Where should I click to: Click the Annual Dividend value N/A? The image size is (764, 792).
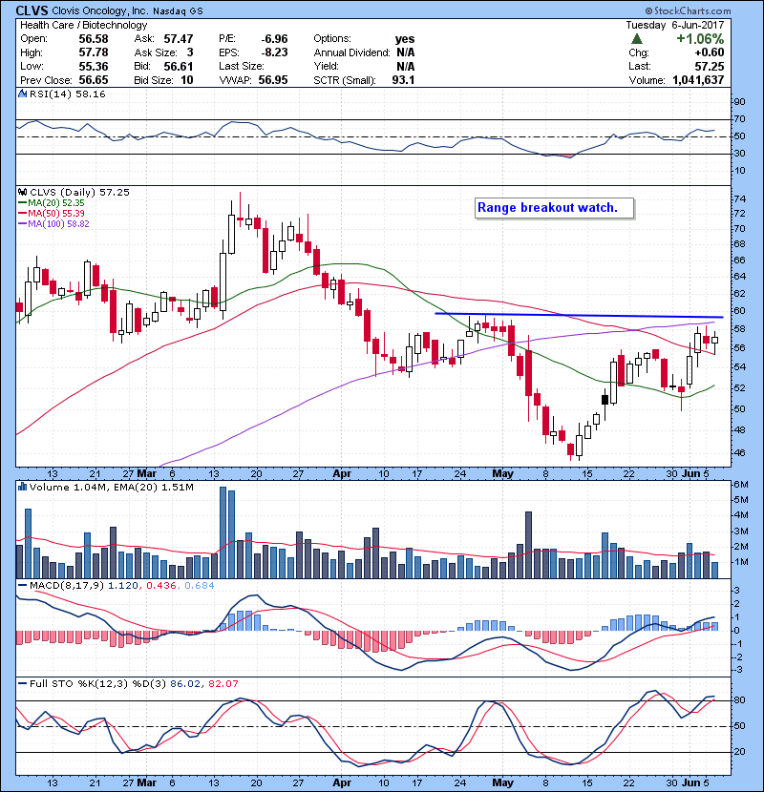tap(406, 52)
